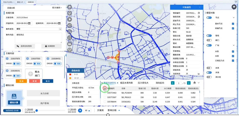Screen dimensions: 239x116
Task: Click the blue 保存 button
Action: [48, 81]
